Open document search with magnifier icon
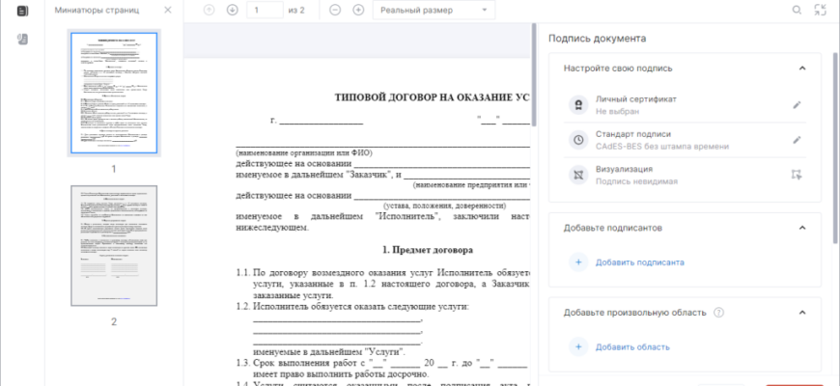This screenshot has height=386, width=840. coord(797,11)
